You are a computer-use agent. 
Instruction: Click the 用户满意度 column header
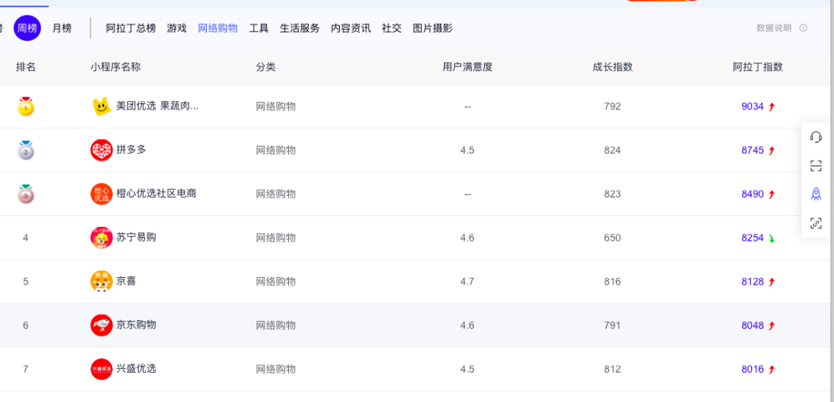(467, 67)
